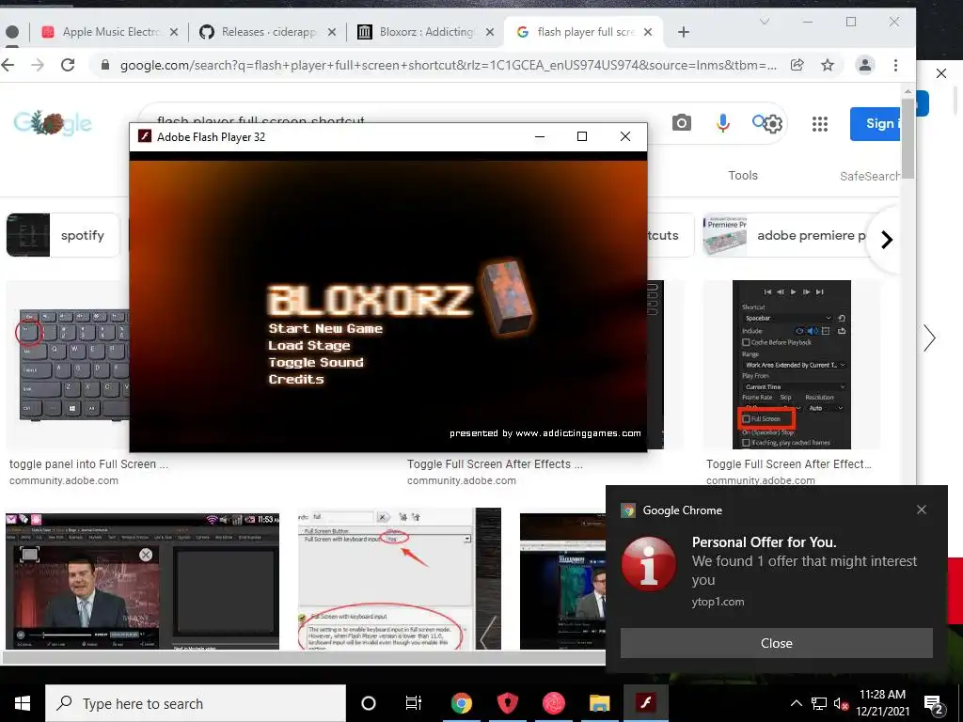This screenshot has width=963, height=722.
Task: Open Cortana circle on taskbar
Action: coord(369,703)
